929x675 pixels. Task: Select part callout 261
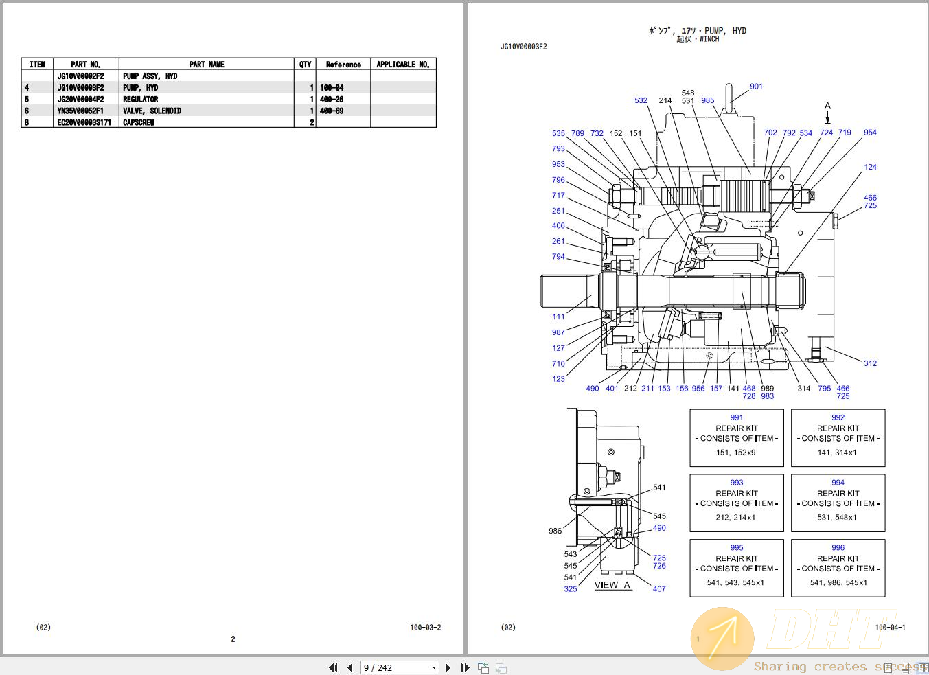tap(558, 242)
